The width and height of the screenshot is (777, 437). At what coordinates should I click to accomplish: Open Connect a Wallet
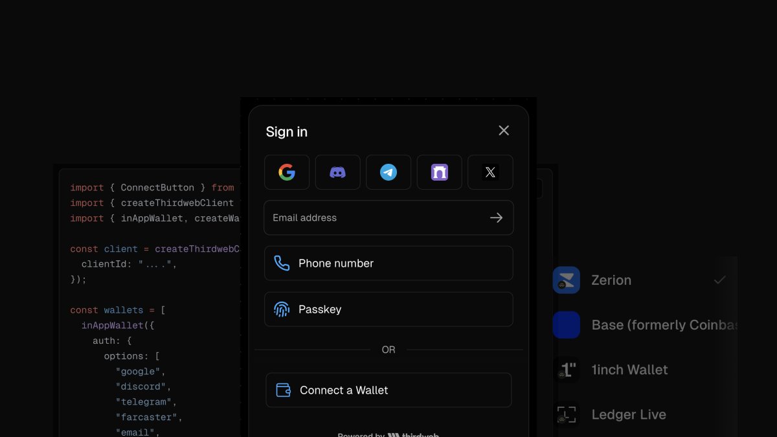(x=388, y=390)
